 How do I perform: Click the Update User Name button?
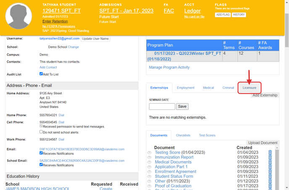click(95, 39)
